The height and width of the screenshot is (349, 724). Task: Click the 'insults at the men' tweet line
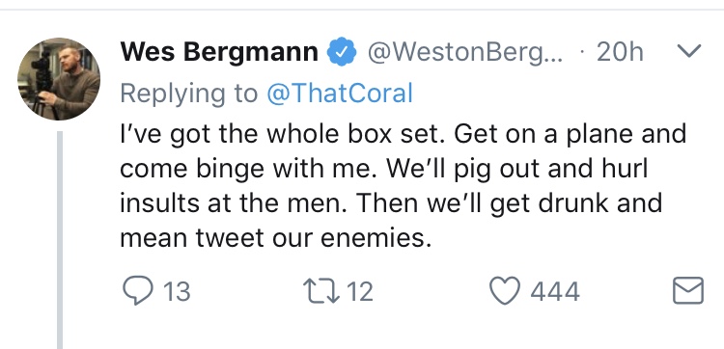(x=391, y=203)
